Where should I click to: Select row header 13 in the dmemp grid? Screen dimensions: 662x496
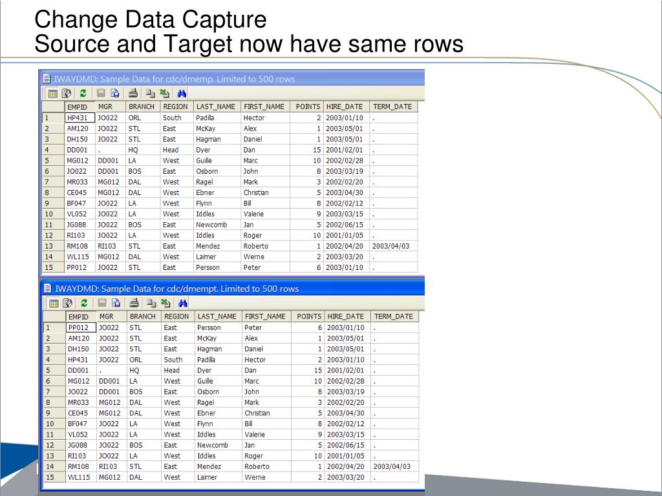[53, 246]
